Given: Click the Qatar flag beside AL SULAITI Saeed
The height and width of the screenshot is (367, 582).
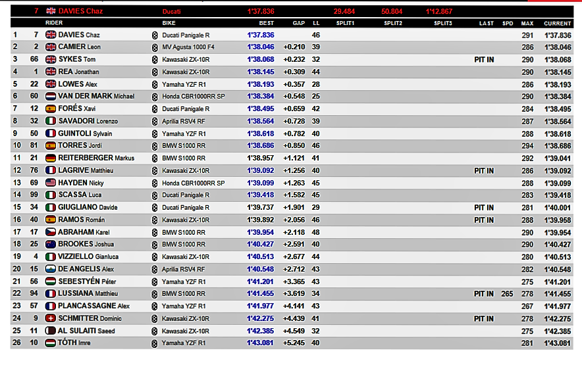Looking at the screenshot, I should (51, 331).
